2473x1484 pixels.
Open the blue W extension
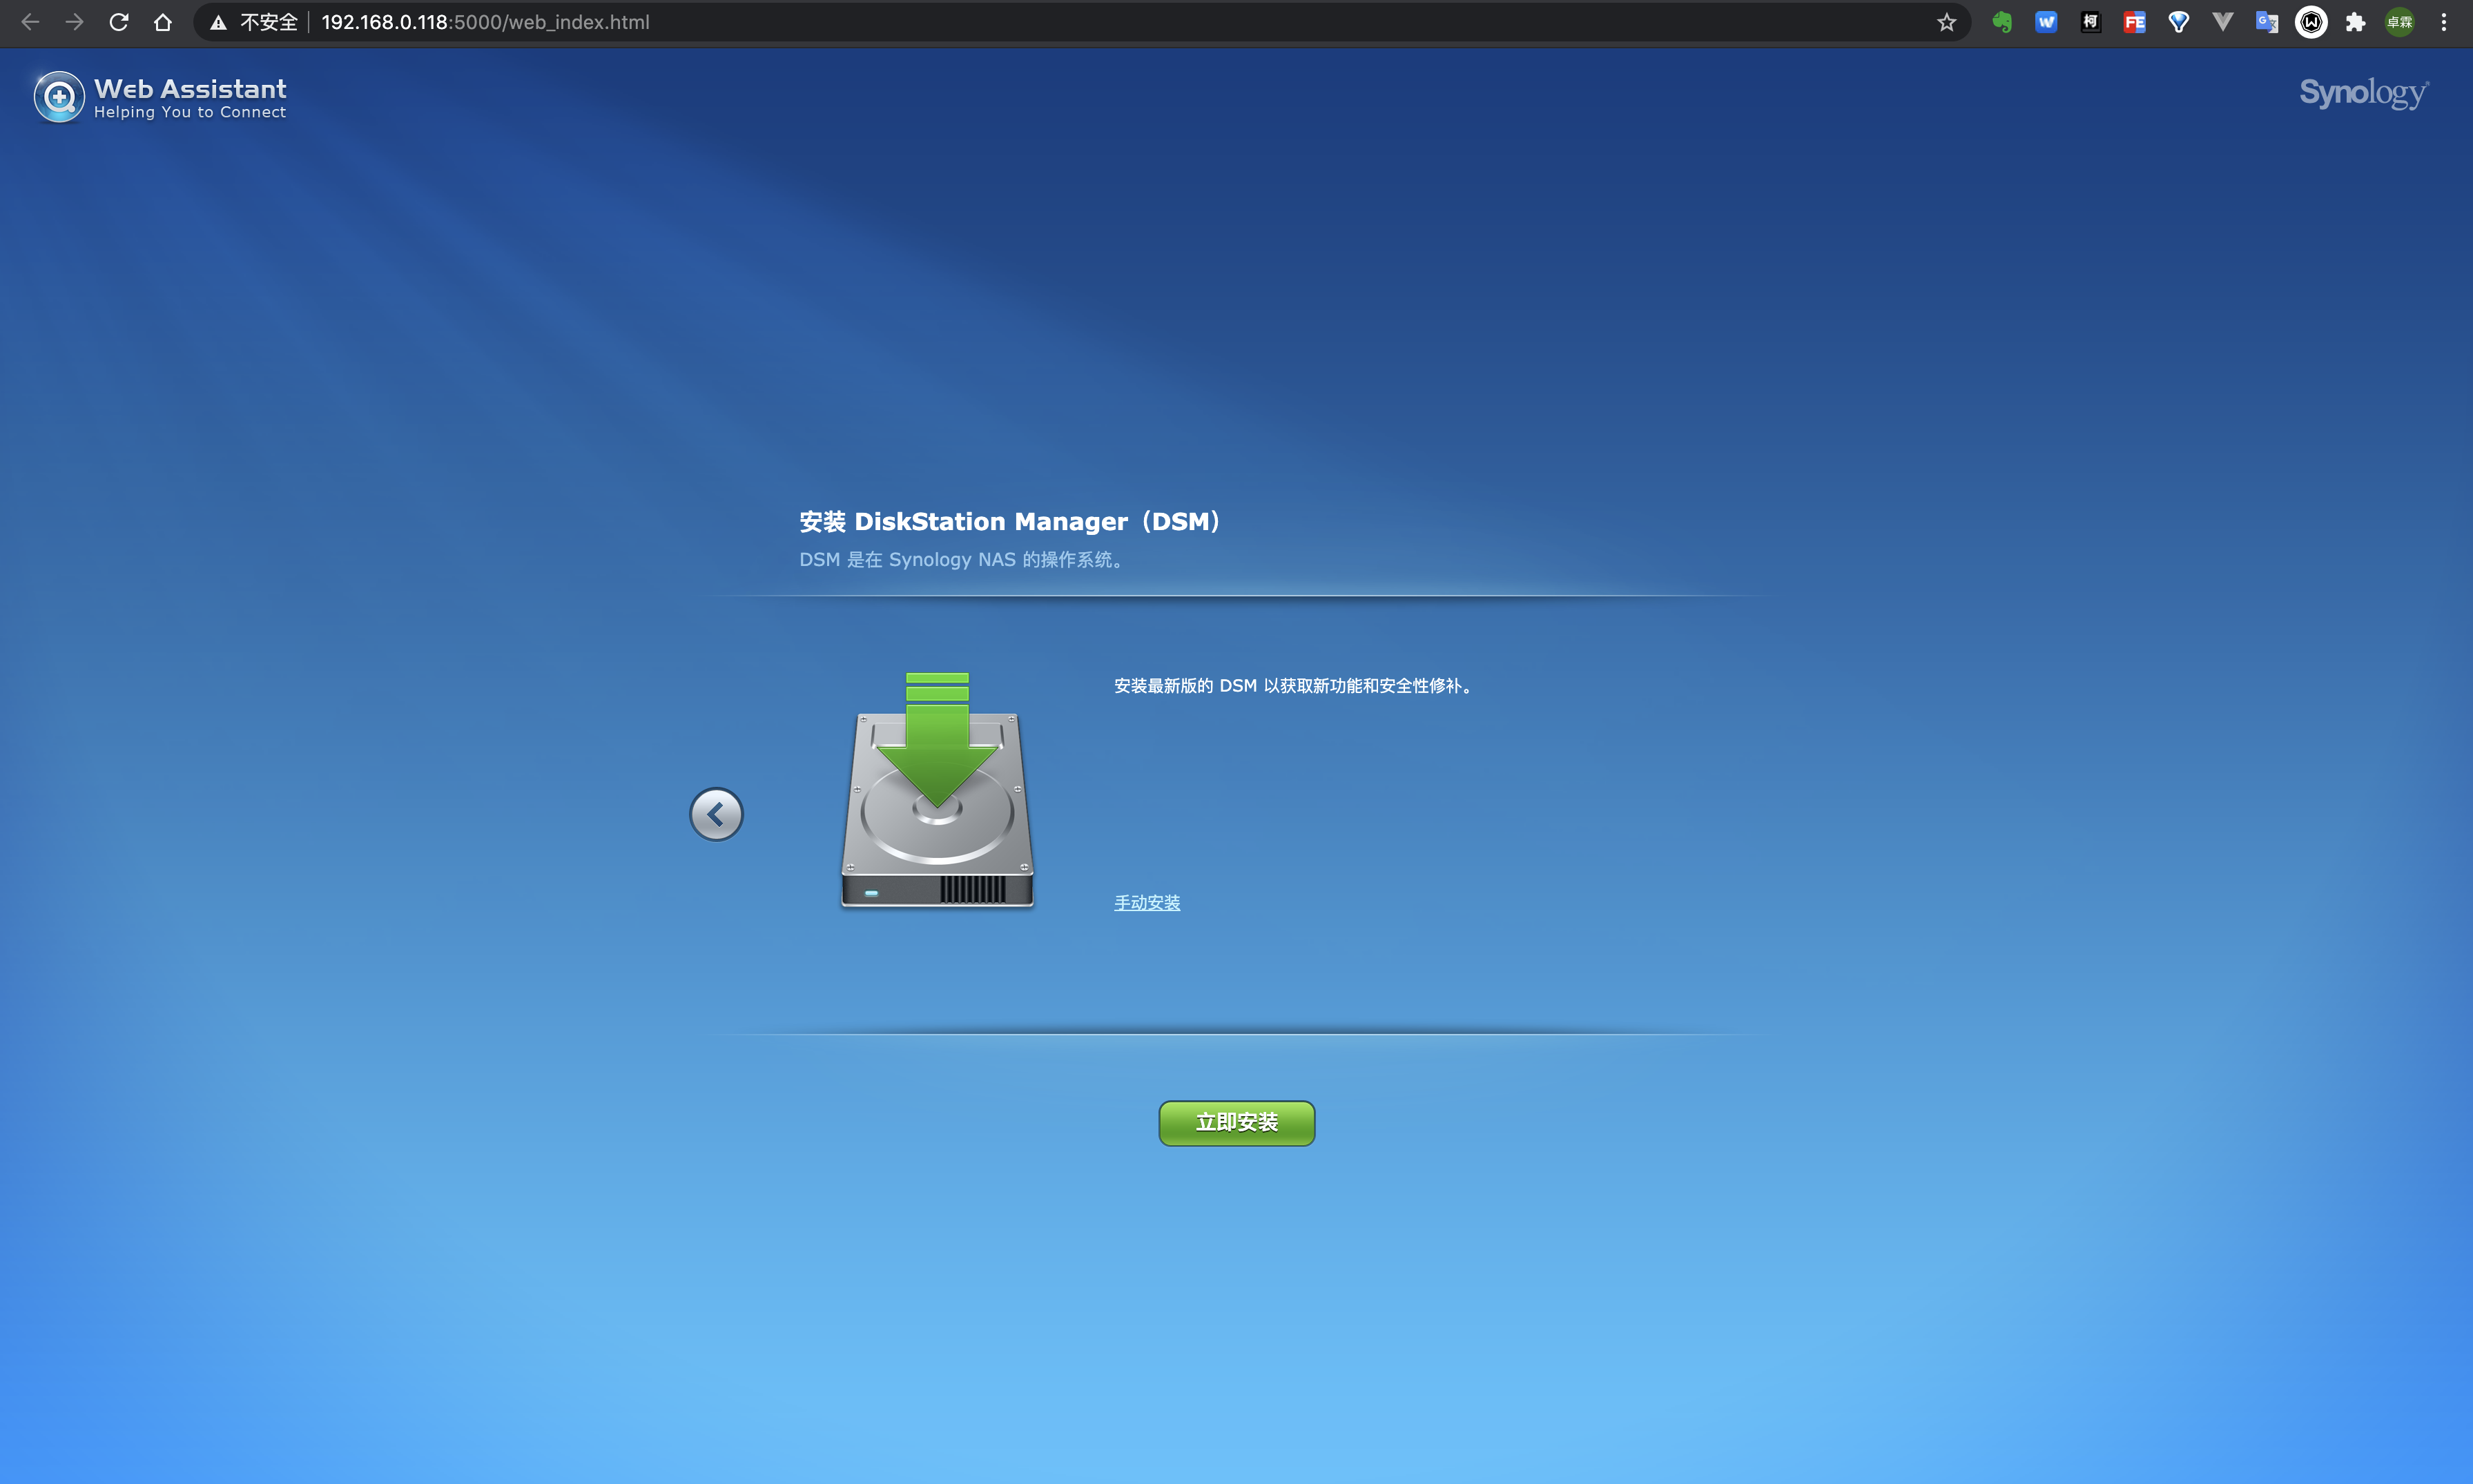[2046, 22]
